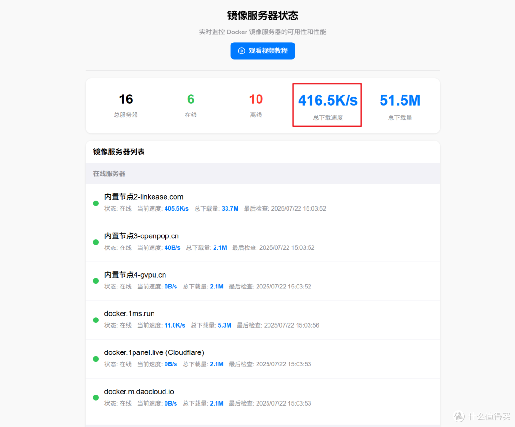515x427 pixels.
Task: Click the 0B/s speed in docker.1panel.live row
Action: (171, 364)
